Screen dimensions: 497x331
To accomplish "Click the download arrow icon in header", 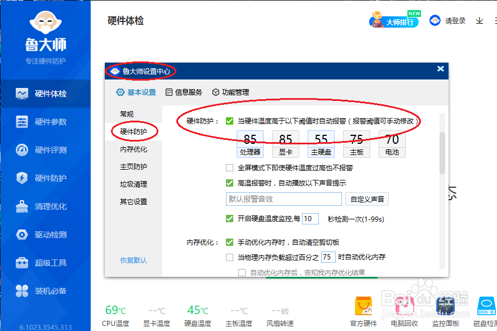I will pos(480,21).
